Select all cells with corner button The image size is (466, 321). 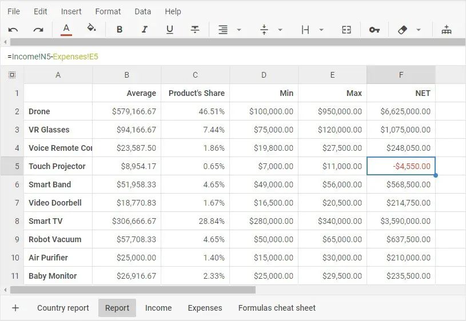pyautogui.click(x=12, y=75)
